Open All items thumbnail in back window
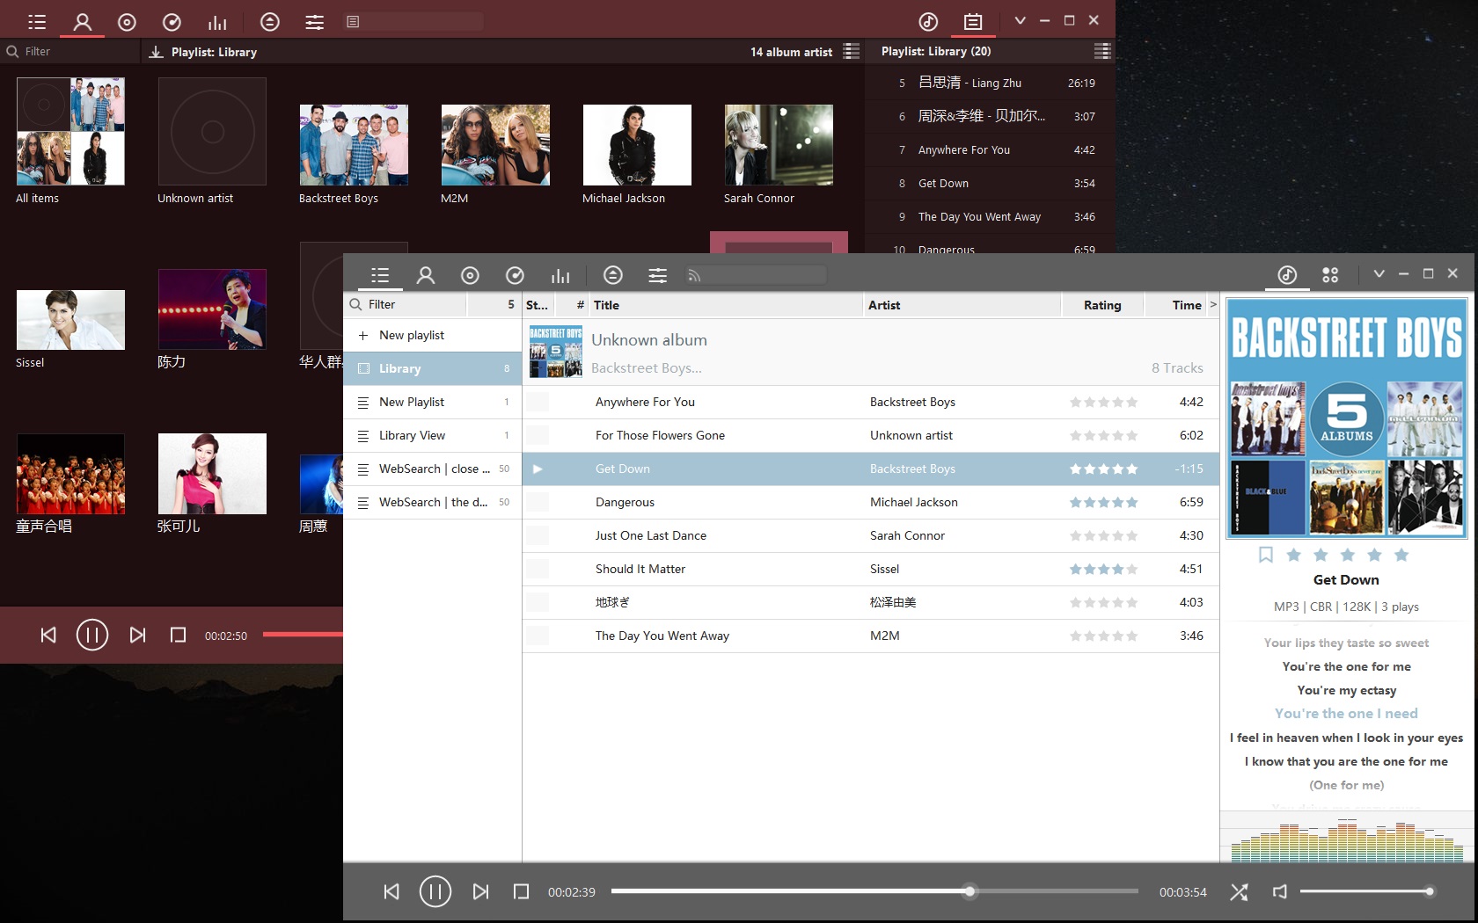The image size is (1478, 923). click(70, 131)
